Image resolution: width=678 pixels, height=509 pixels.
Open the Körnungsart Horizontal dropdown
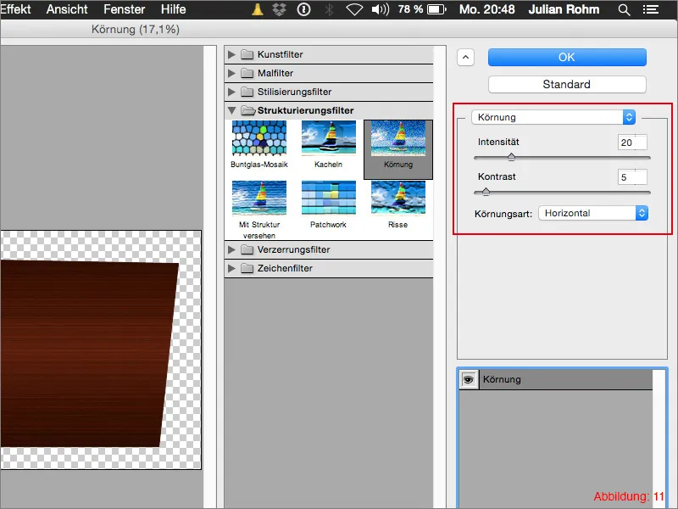(593, 213)
